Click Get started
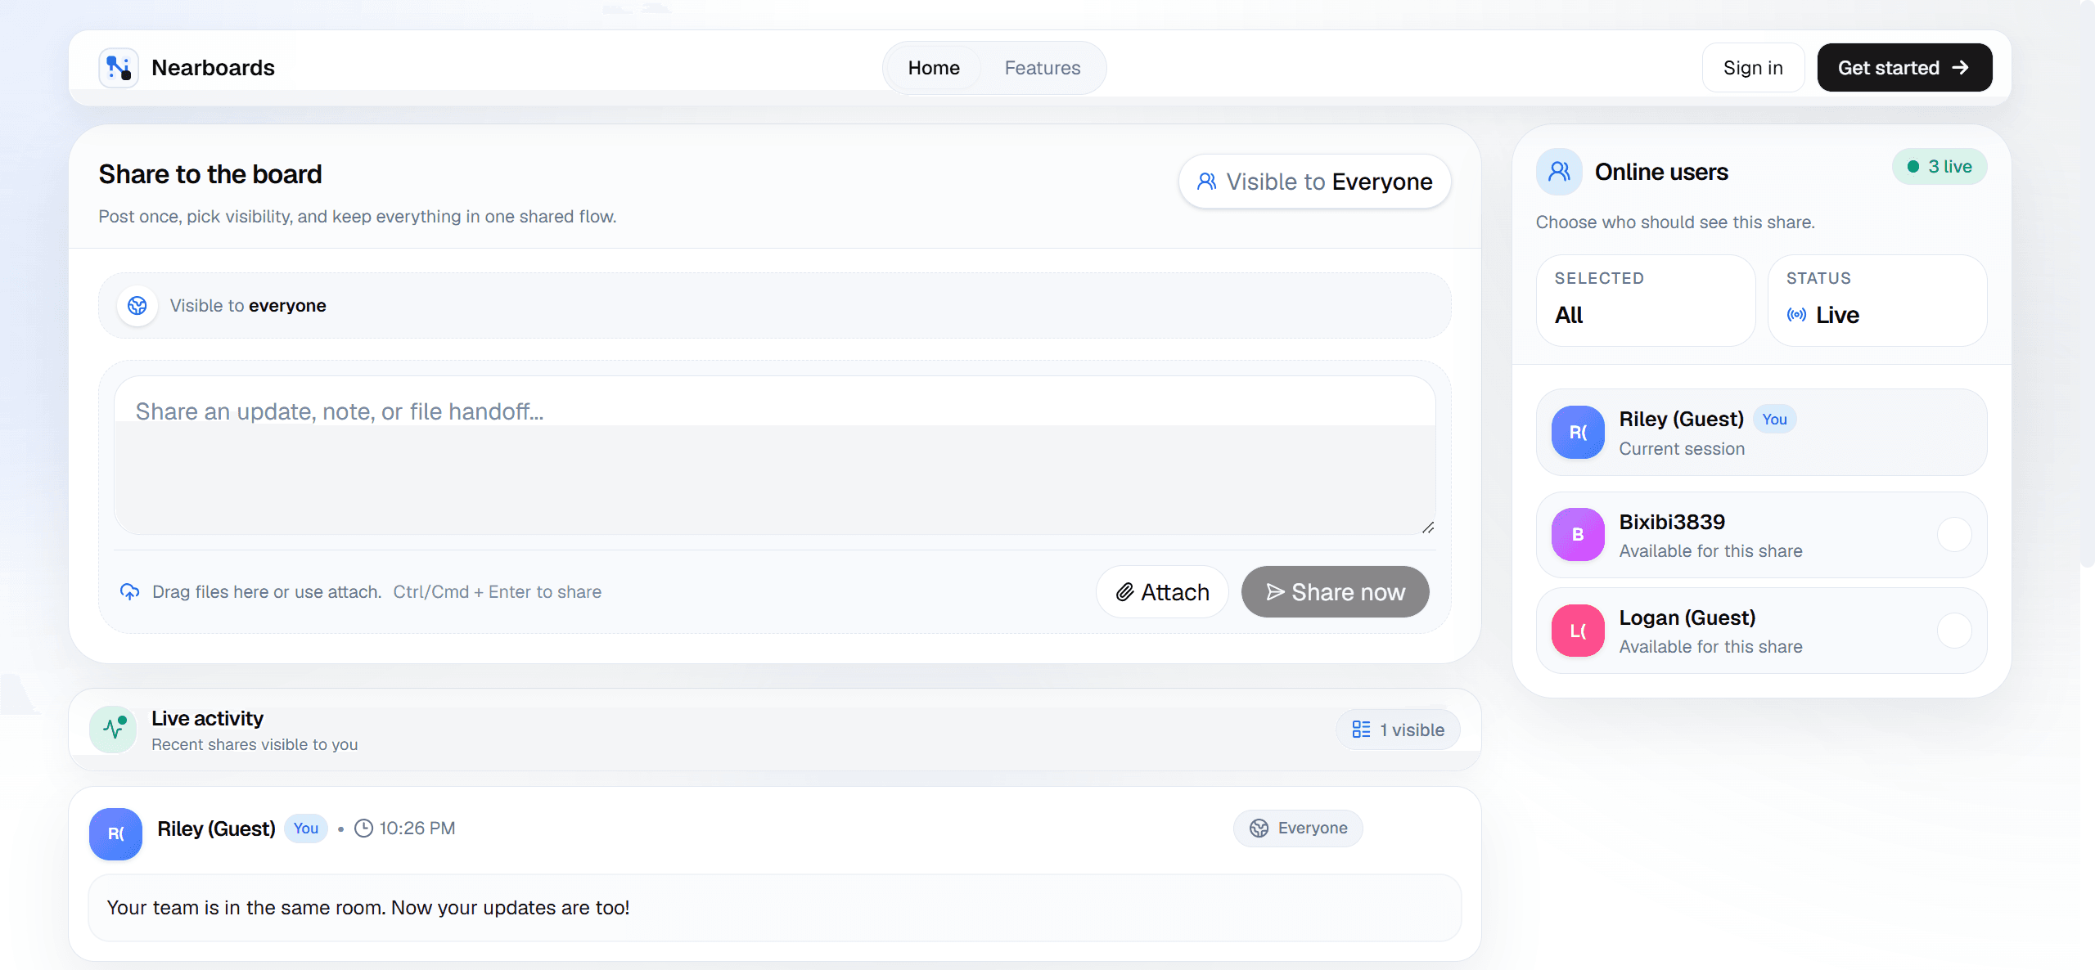Screen dimensions: 2095x970 pos(1904,68)
